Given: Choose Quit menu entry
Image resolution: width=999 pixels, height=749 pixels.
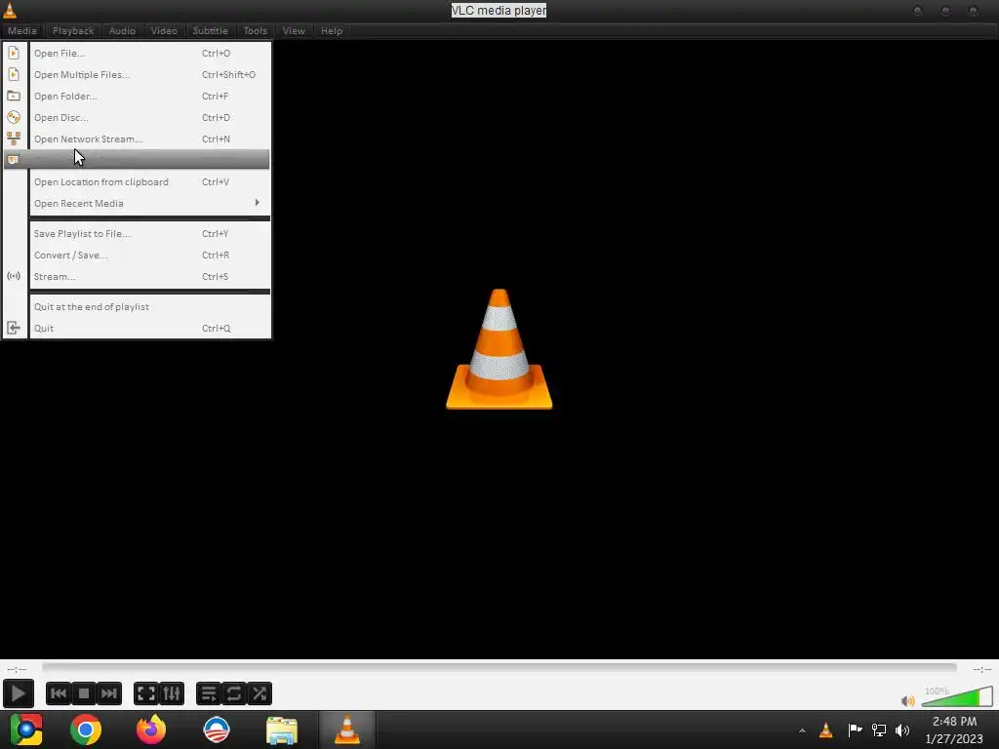Looking at the screenshot, I should [149, 328].
